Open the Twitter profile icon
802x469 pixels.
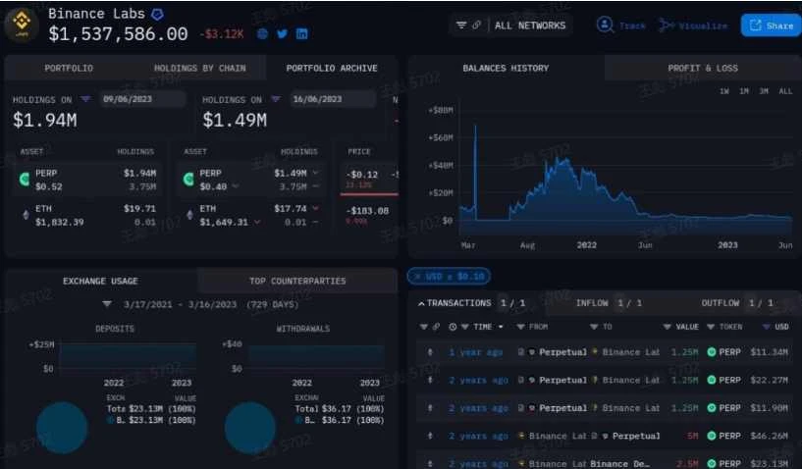(x=282, y=33)
